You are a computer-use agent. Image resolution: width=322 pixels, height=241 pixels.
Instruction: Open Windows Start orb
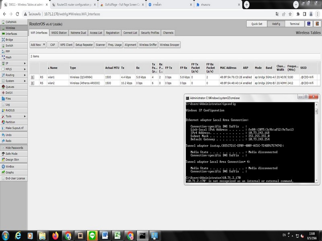click(5, 236)
